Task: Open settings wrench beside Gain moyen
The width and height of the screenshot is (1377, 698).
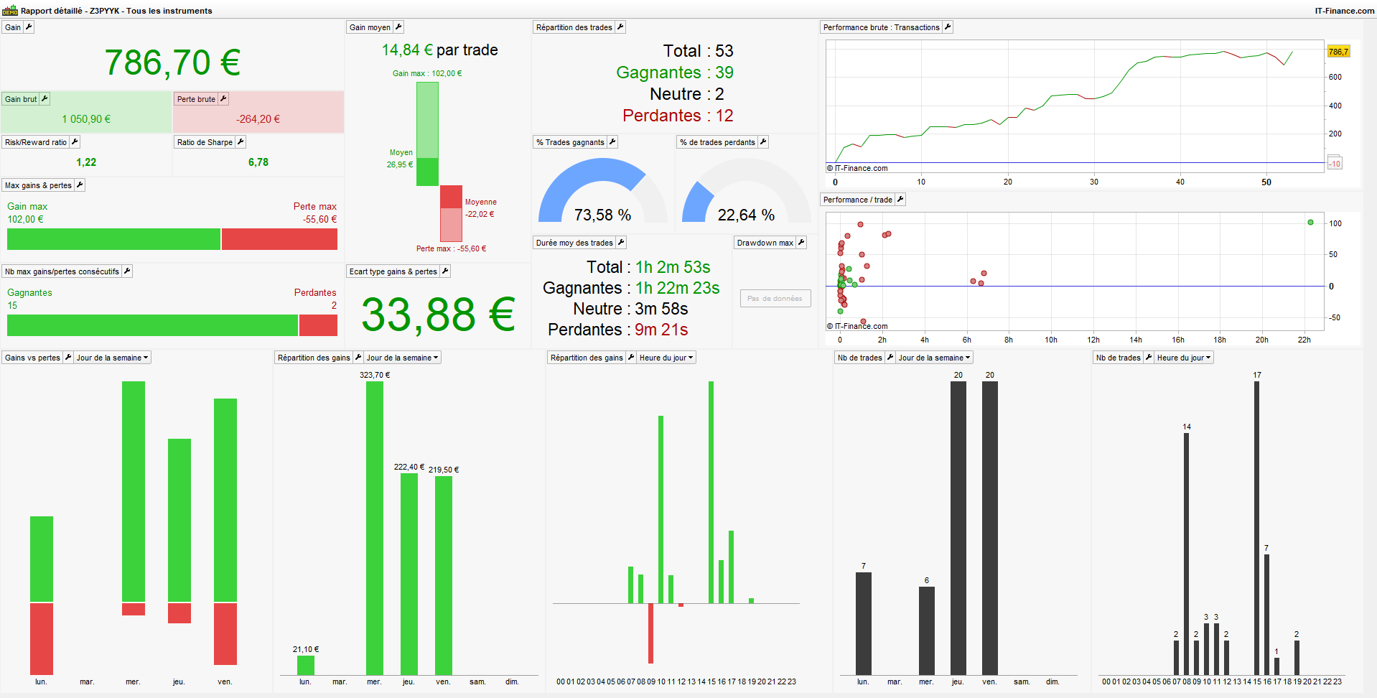Action: (398, 27)
